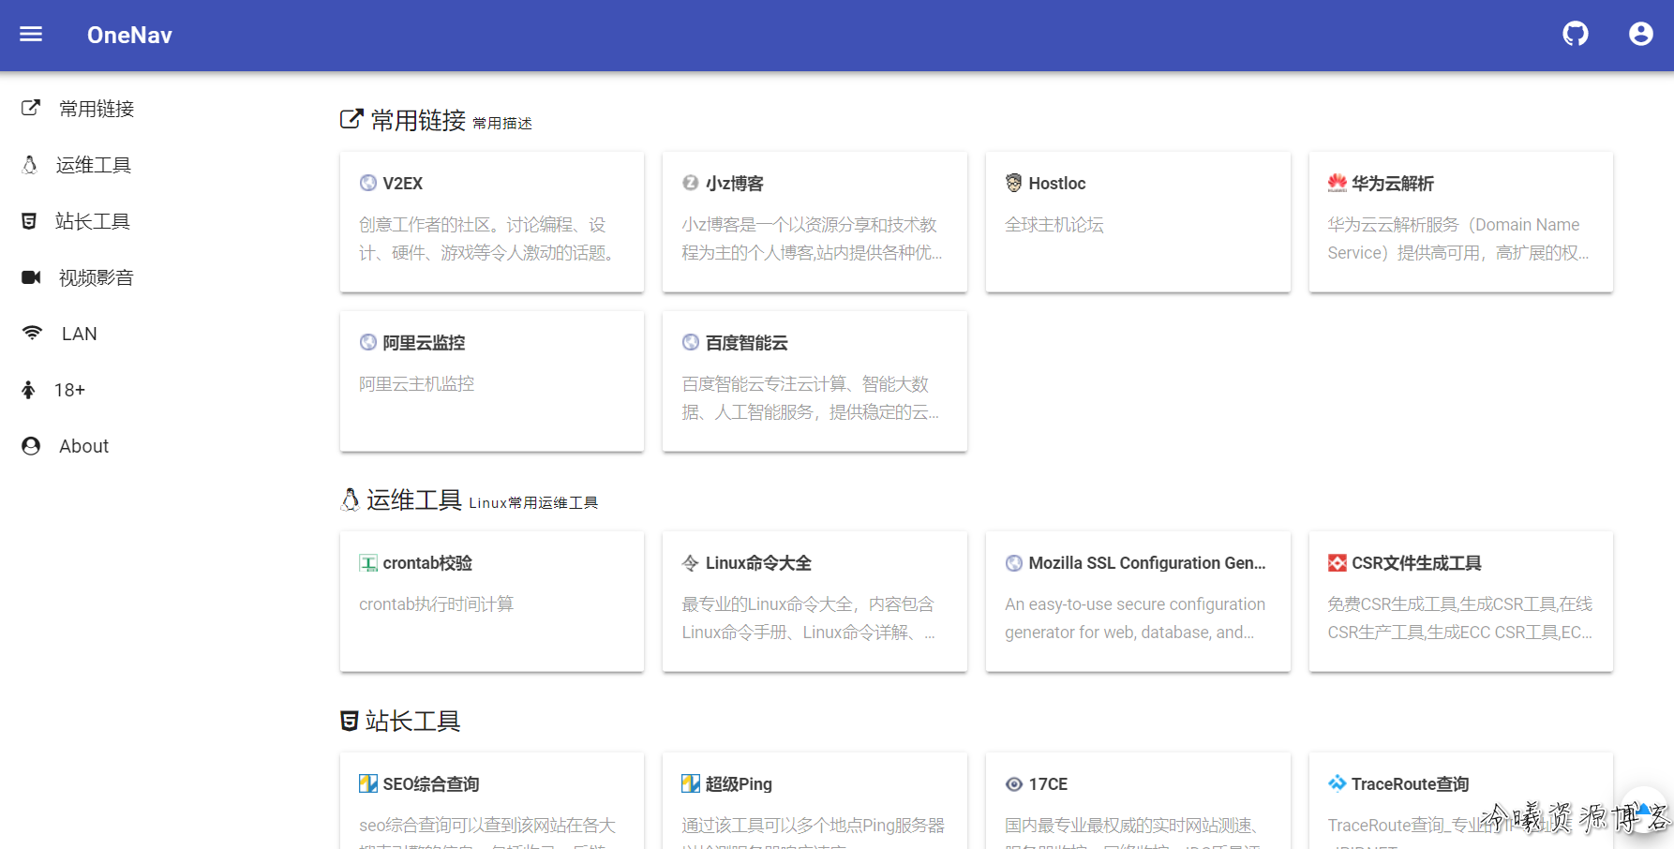
Task: Click the Linux命令大全 favicon
Action: (691, 562)
